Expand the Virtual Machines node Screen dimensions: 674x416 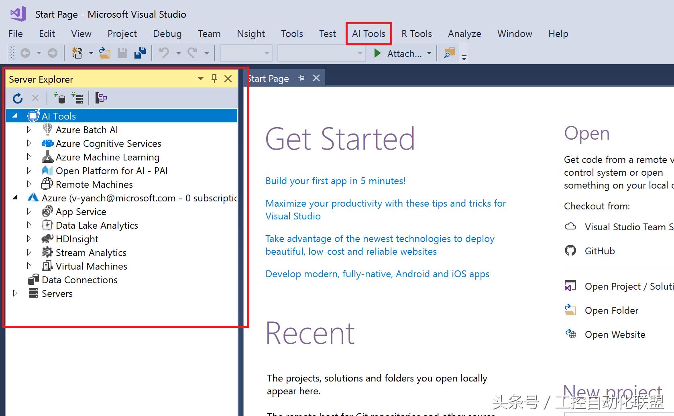click(x=29, y=266)
